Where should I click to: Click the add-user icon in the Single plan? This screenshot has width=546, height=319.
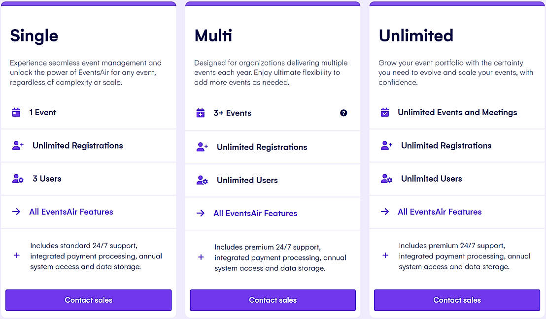pos(18,146)
